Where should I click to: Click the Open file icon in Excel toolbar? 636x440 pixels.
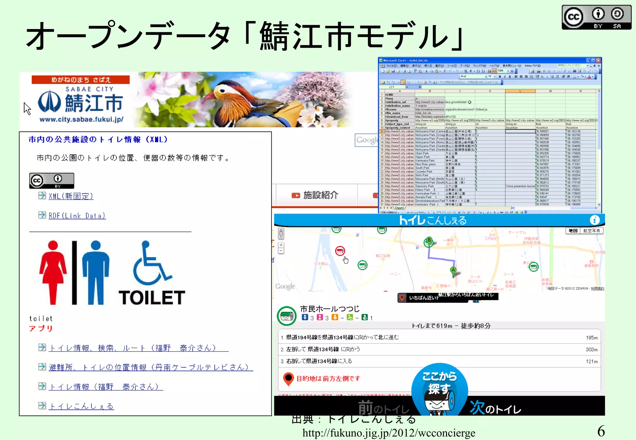click(x=388, y=71)
